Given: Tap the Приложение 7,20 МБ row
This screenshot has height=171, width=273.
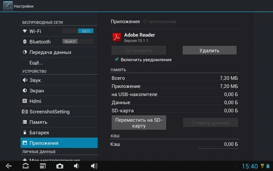Looking at the screenshot, I should [x=175, y=86].
